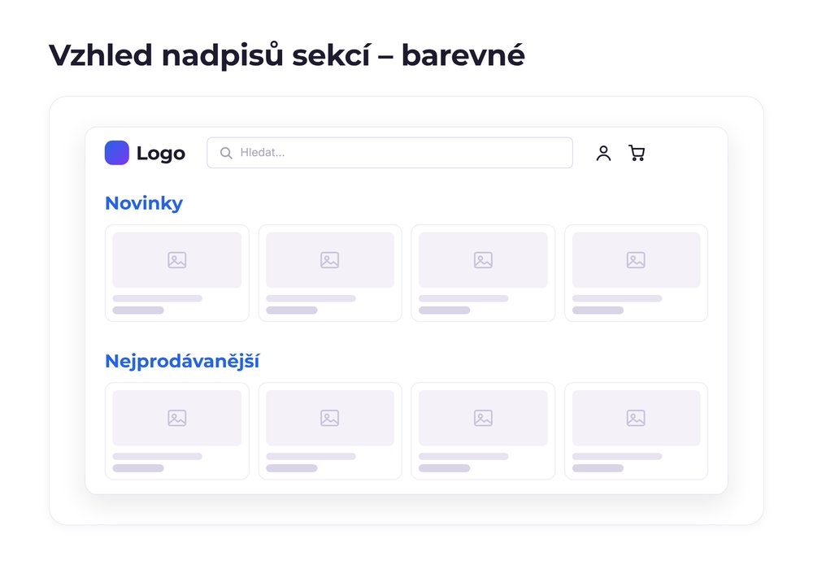The height and width of the screenshot is (569, 813).
Task: Open the shopping cart icon
Action: 637,153
